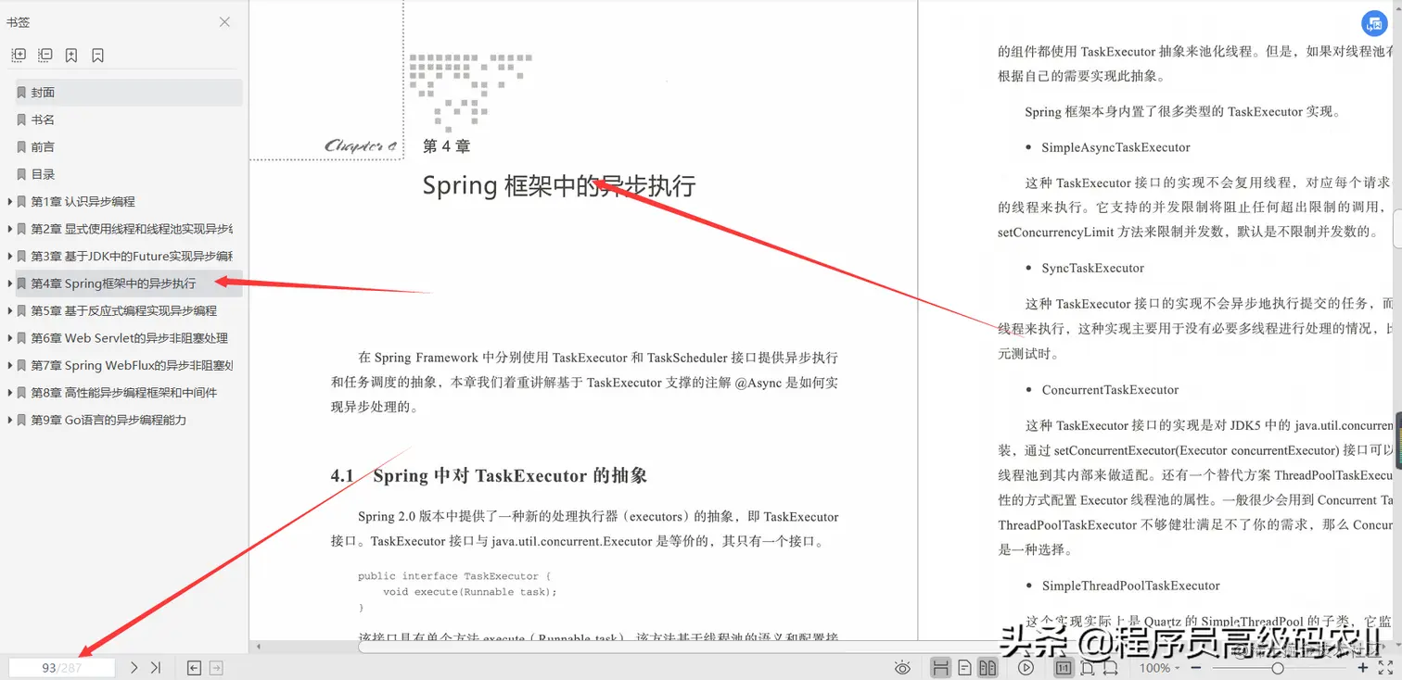The width and height of the screenshot is (1402, 680).
Task: Open the 封面 bookmark
Action: coord(128,93)
